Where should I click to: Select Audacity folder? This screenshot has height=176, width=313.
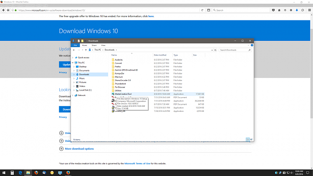[x=119, y=60]
